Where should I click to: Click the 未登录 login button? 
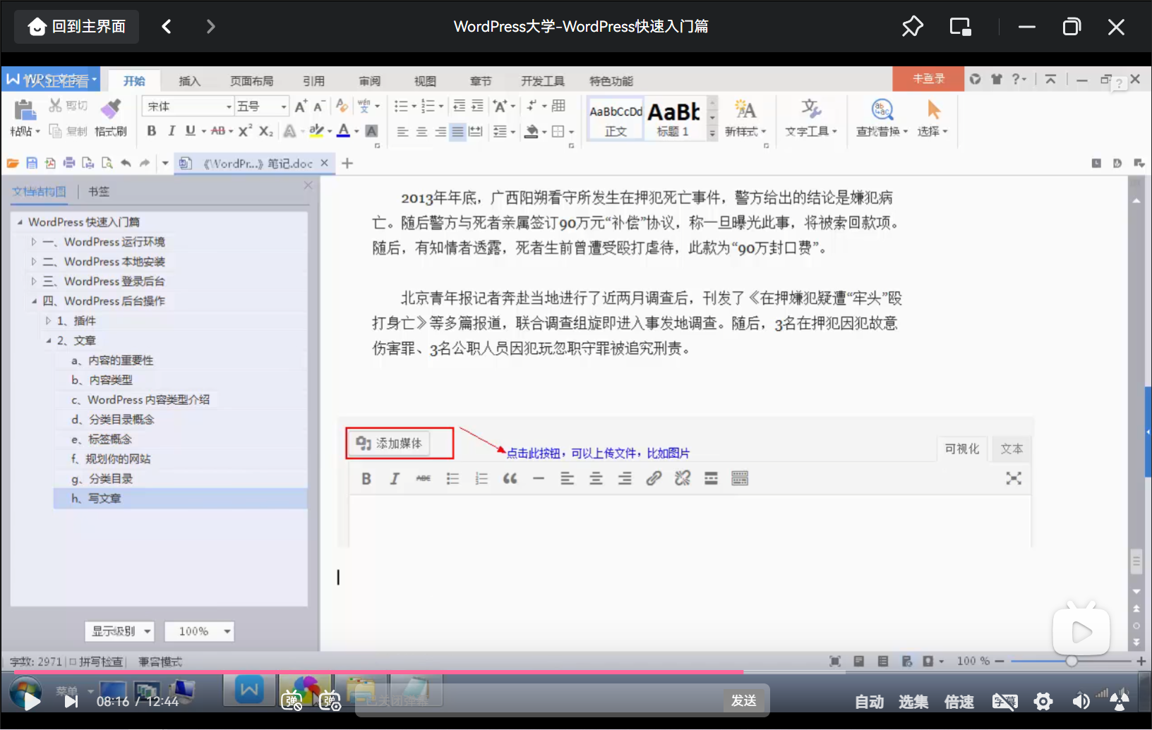[928, 78]
